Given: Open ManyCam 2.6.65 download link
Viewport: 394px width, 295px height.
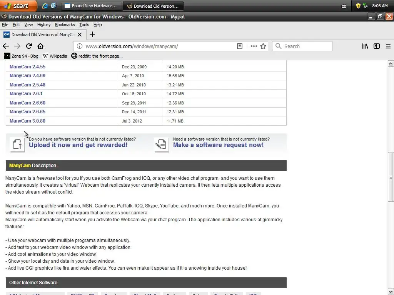Looking at the screenshot, I should point(27,112).
